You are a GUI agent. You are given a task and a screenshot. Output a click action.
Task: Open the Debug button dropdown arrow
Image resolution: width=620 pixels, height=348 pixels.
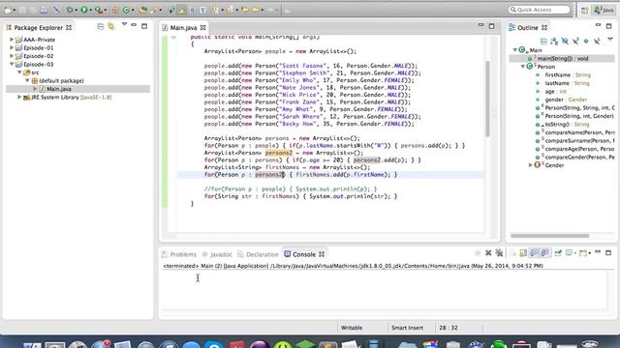[x=76, y=10]
